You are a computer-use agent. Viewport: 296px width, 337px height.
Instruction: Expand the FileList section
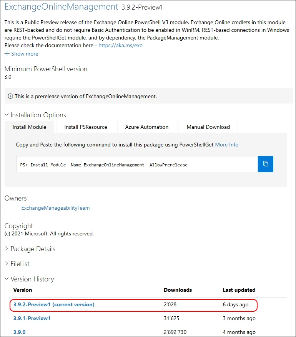tap(7, 264)
